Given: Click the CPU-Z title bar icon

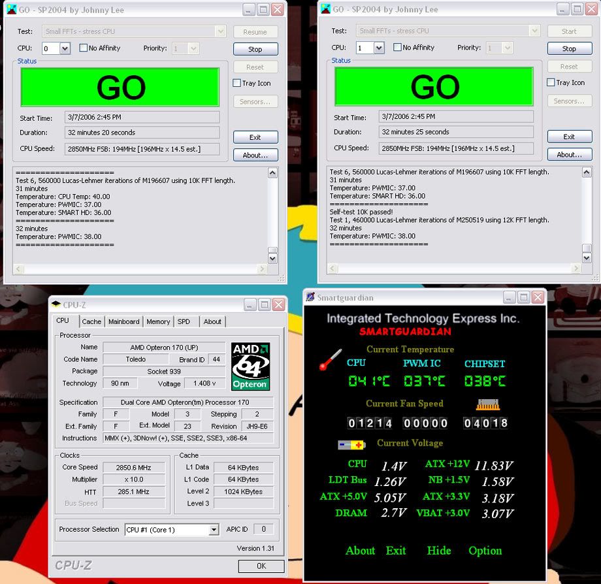Looking at the screenshot, I should pyautogui.click(x=56, y=304).
